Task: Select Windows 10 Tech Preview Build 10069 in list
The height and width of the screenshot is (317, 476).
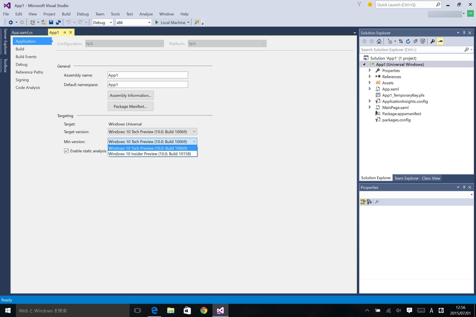Action: pos(152,148)
